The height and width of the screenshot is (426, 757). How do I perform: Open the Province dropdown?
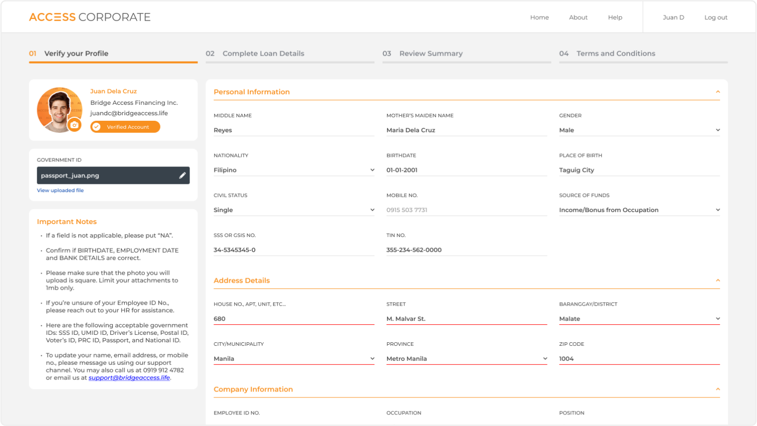467,359
